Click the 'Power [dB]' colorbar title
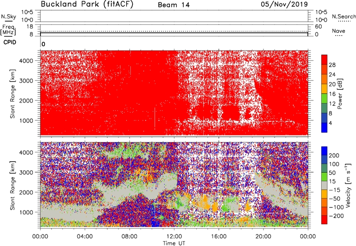Screen dimensions: 356x246 point(340,94)
